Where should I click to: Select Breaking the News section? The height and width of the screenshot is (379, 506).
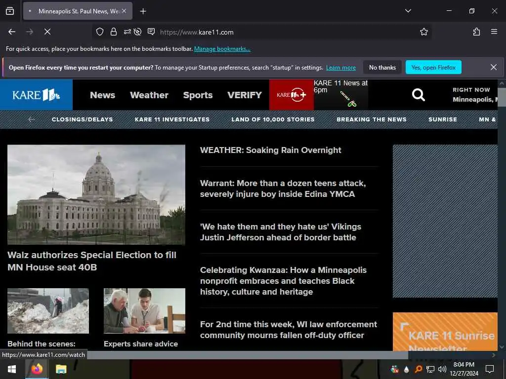(372, 119)
